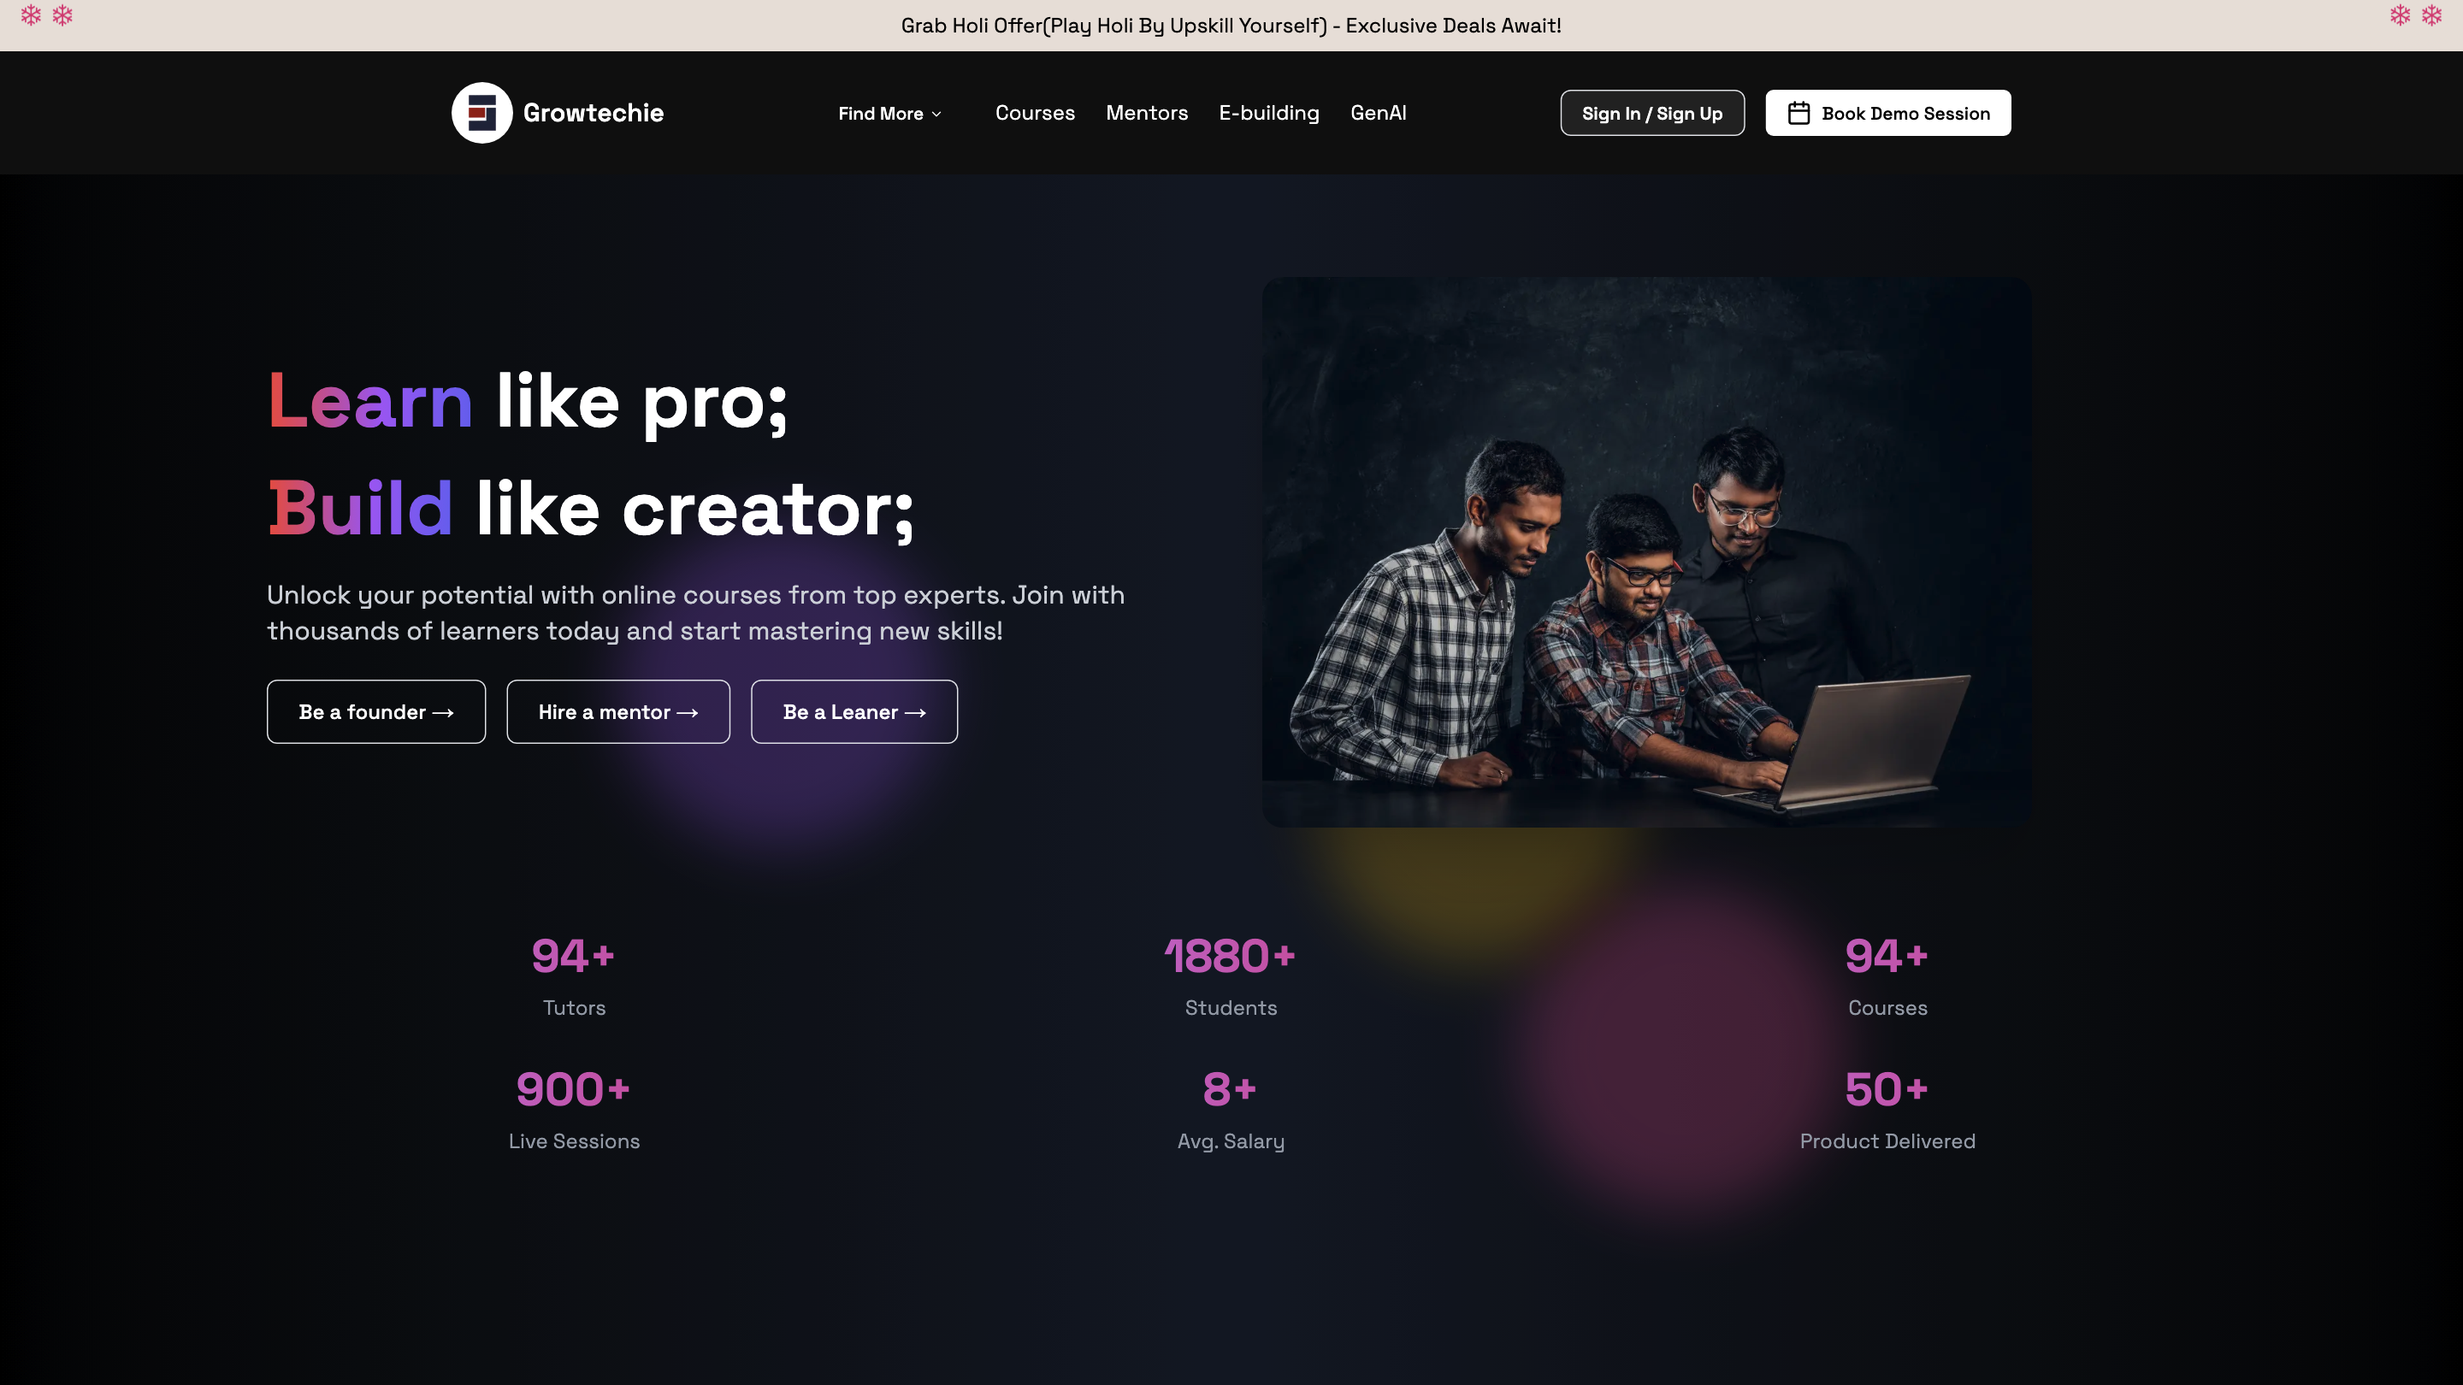Click the Growtechie brand name text

[593, 113]
